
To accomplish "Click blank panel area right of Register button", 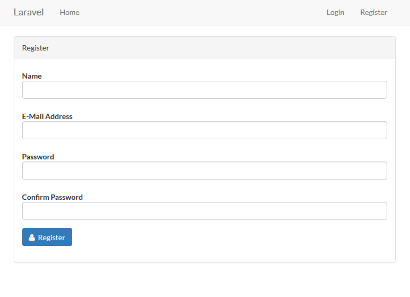I will coord(233,237).
